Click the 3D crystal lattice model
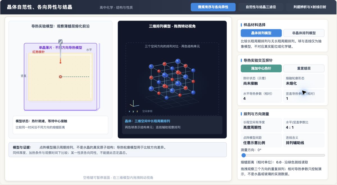Screen dimensions: 337x185 [x=172, y=79]
